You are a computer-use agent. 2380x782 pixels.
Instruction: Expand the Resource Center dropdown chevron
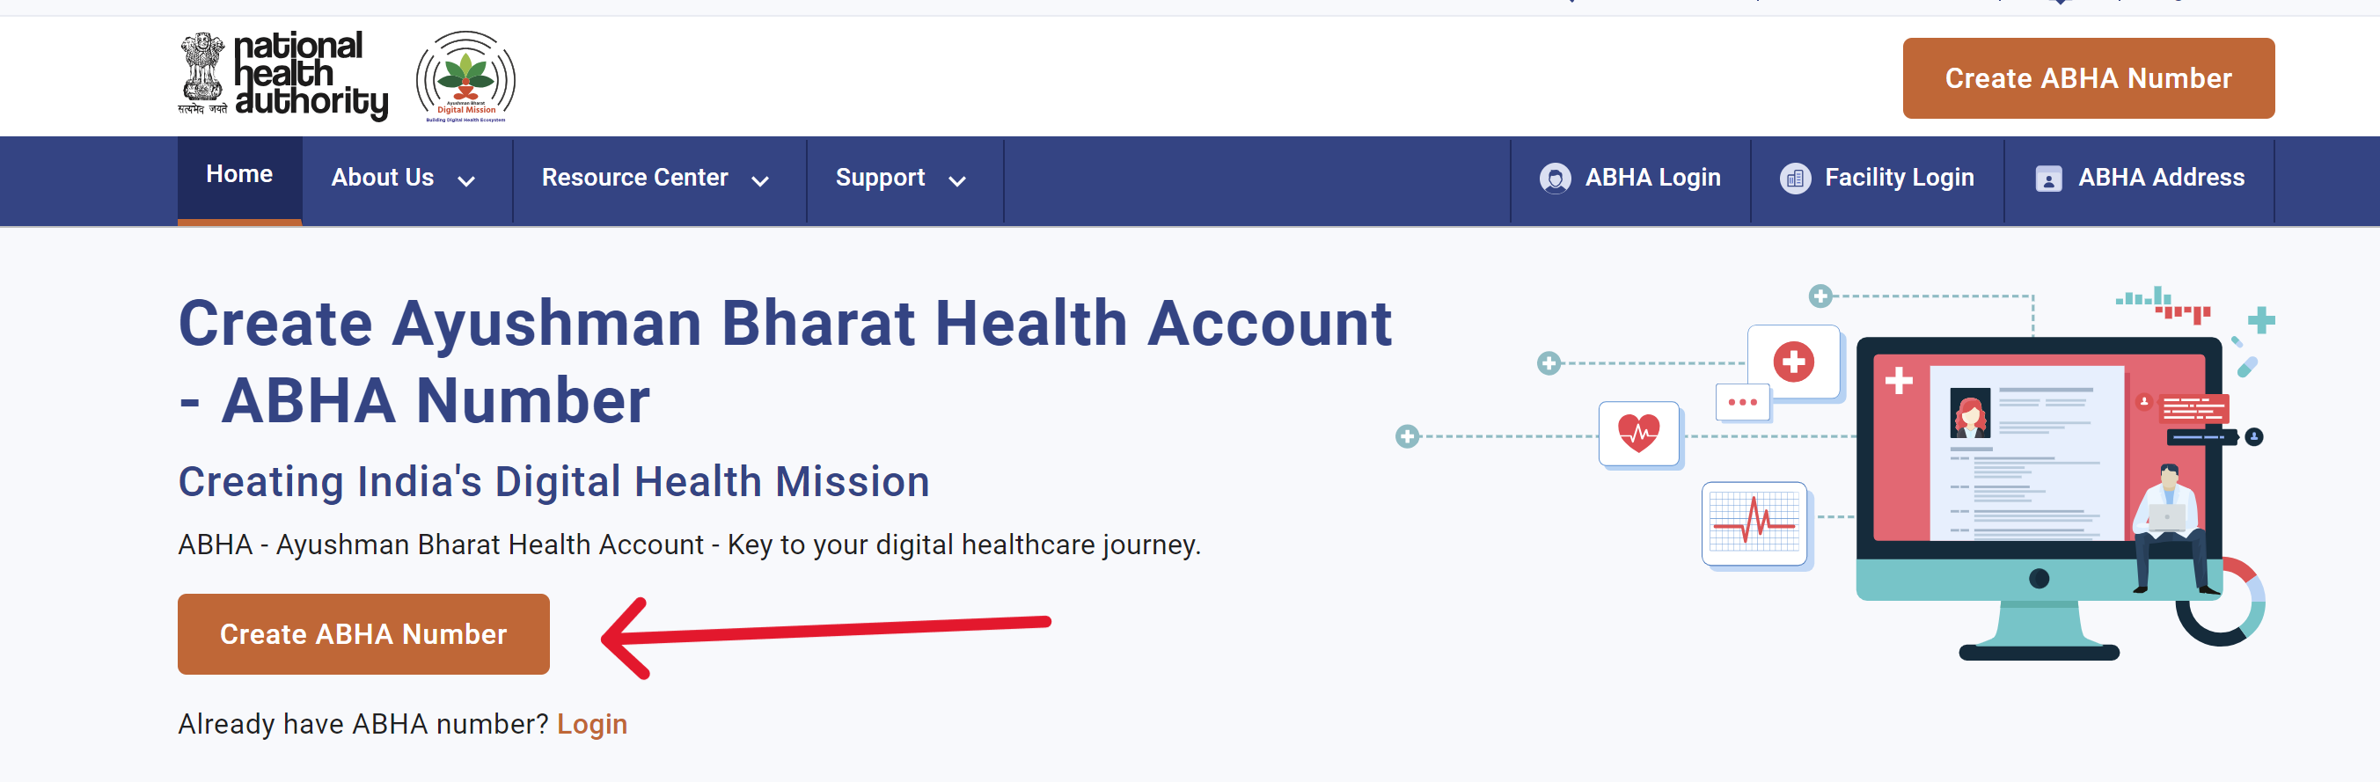tap(760, 181)
